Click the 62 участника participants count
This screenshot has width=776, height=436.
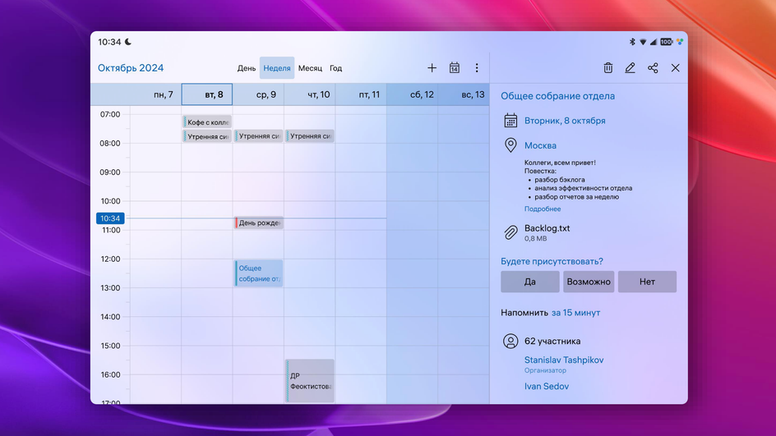(x=552, y=341)
